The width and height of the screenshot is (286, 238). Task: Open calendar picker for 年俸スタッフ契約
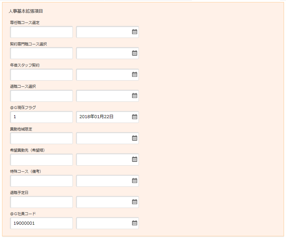pos(134,74)
